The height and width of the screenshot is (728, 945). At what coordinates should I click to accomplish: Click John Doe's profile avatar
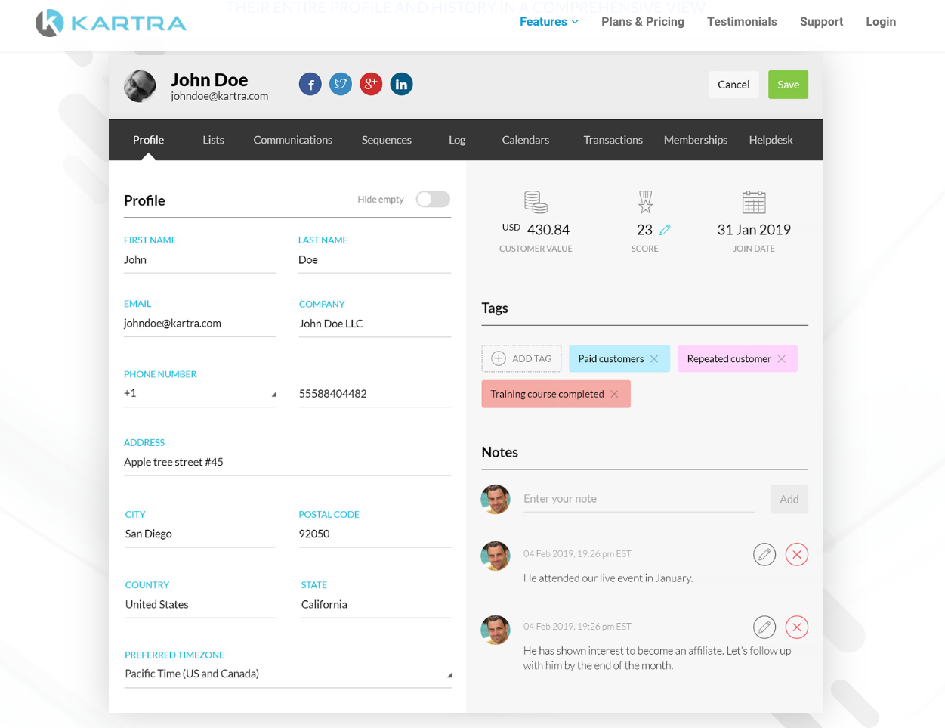click(x=140, y=86)
